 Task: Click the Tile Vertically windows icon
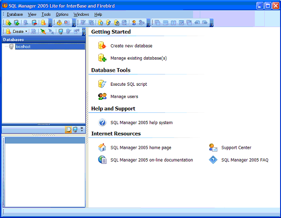pos(173,23)
